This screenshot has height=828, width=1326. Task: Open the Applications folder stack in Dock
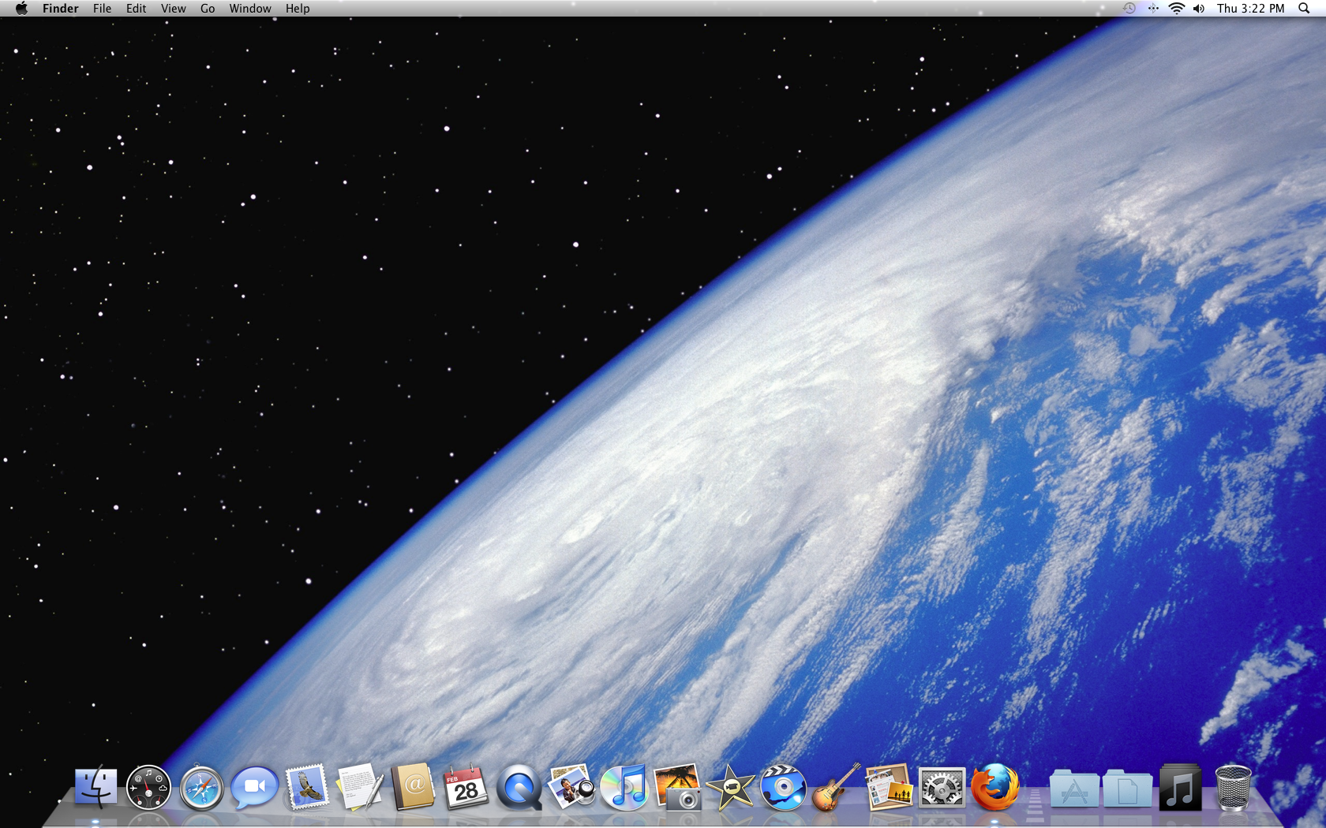click(1074, 788)
